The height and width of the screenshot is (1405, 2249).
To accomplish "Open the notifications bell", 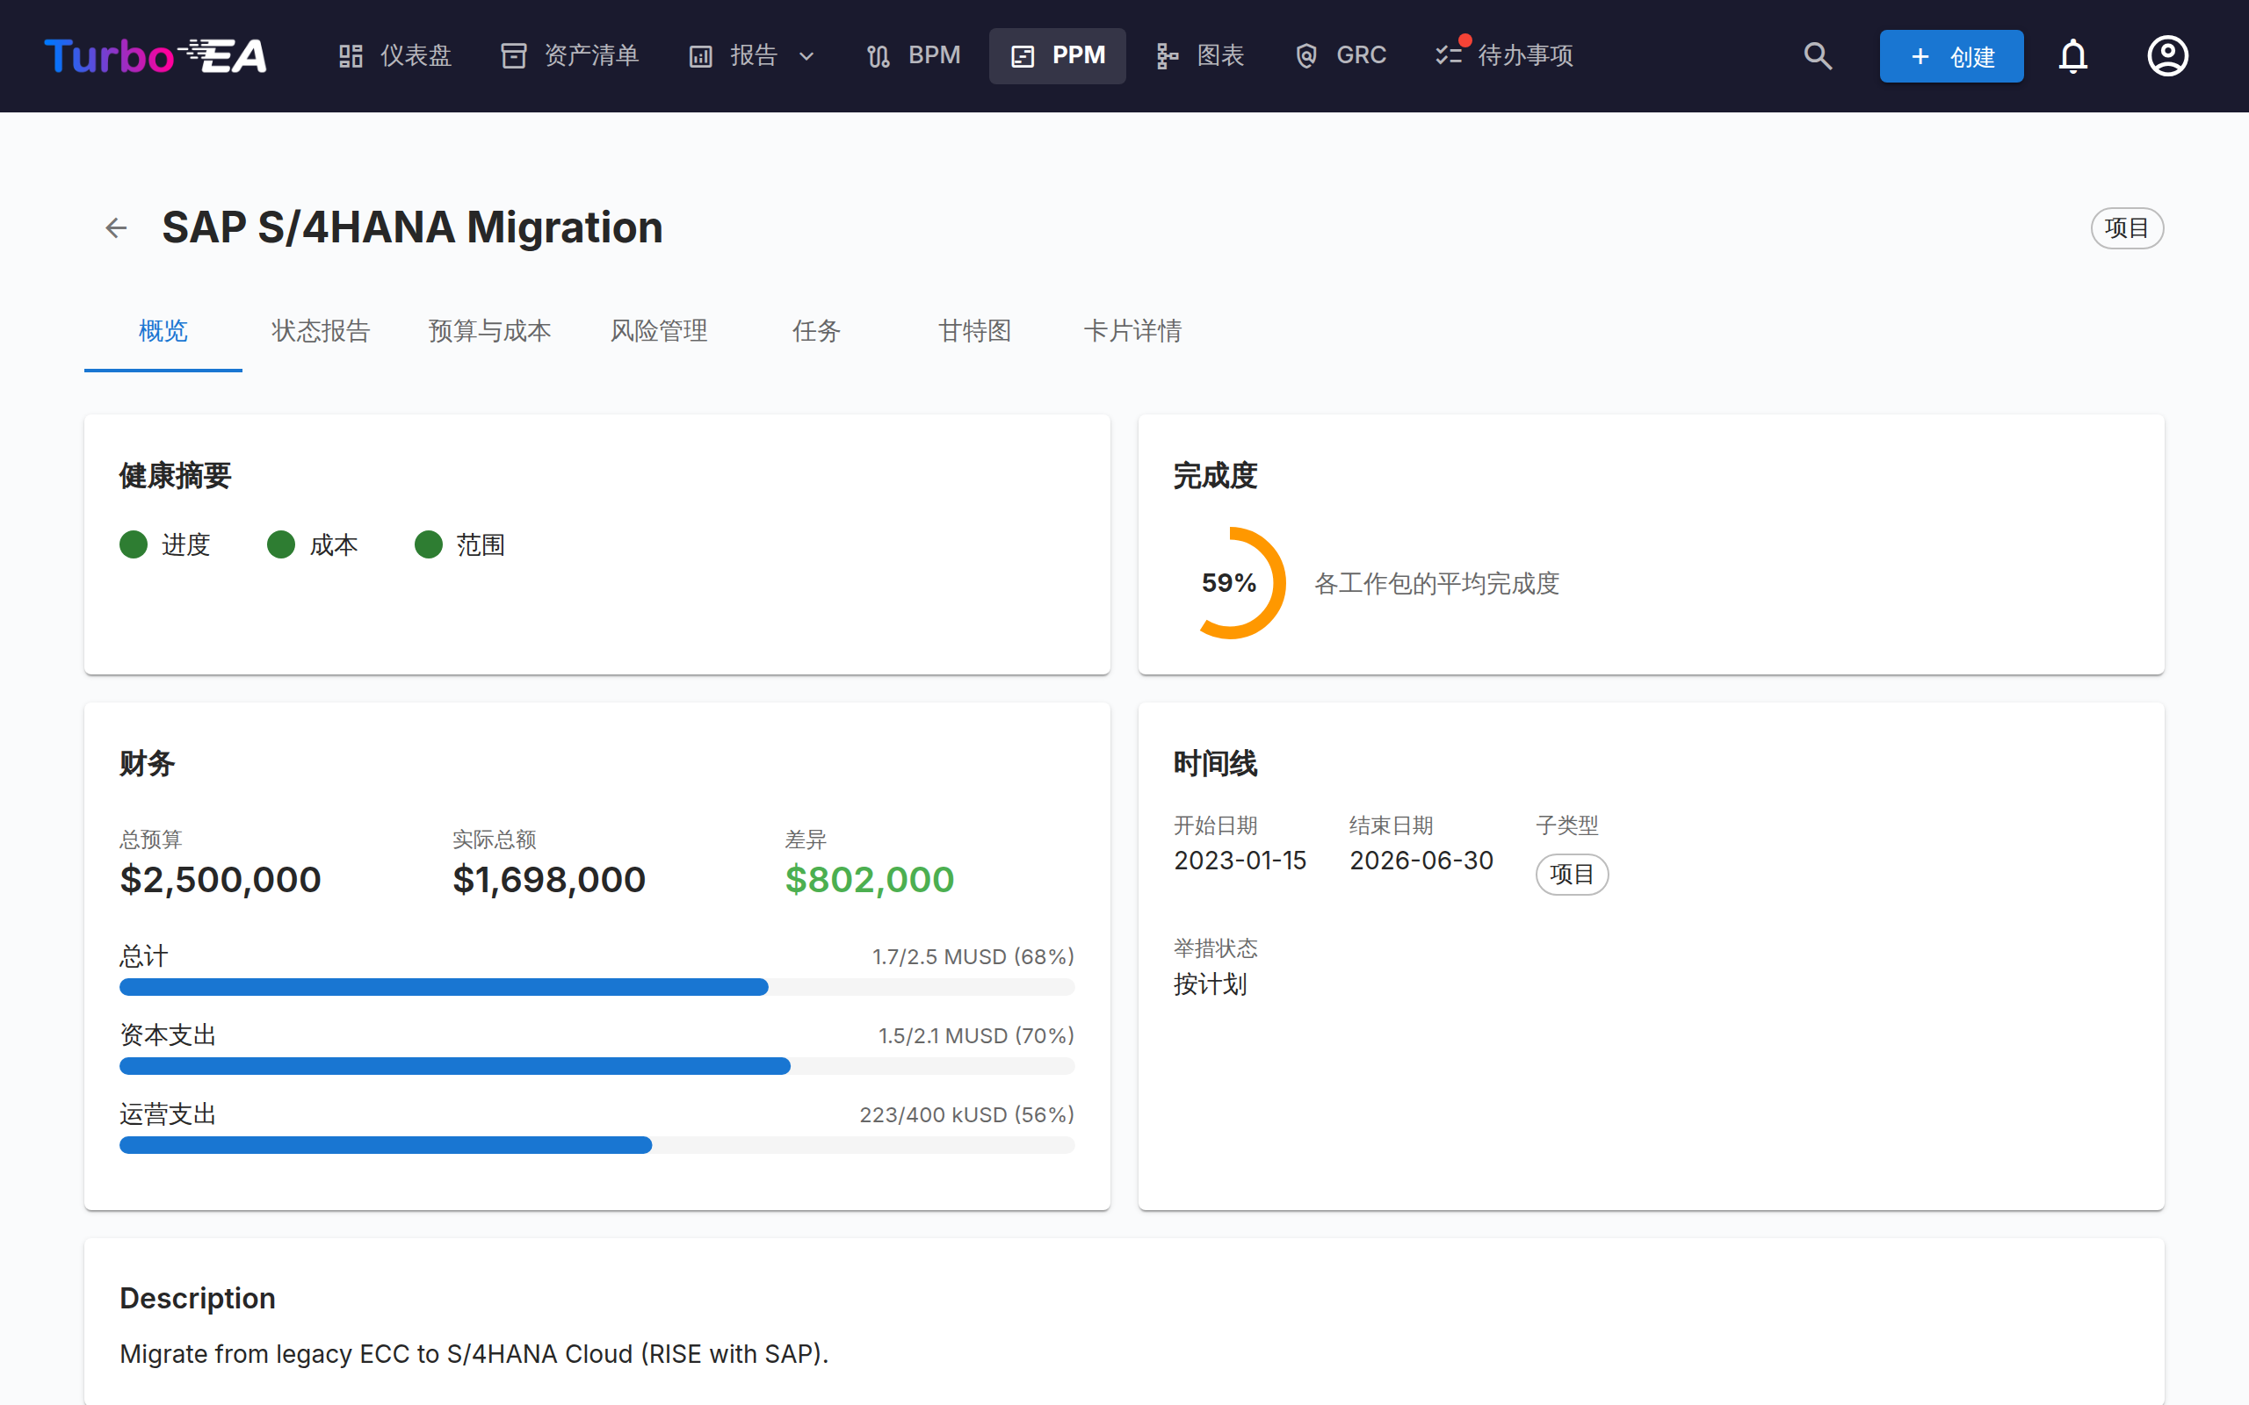I will click(x=2072, y=55).
